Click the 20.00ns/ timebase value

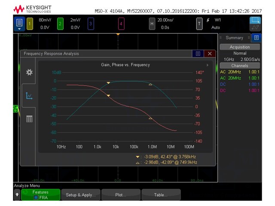tap(165, 20)
